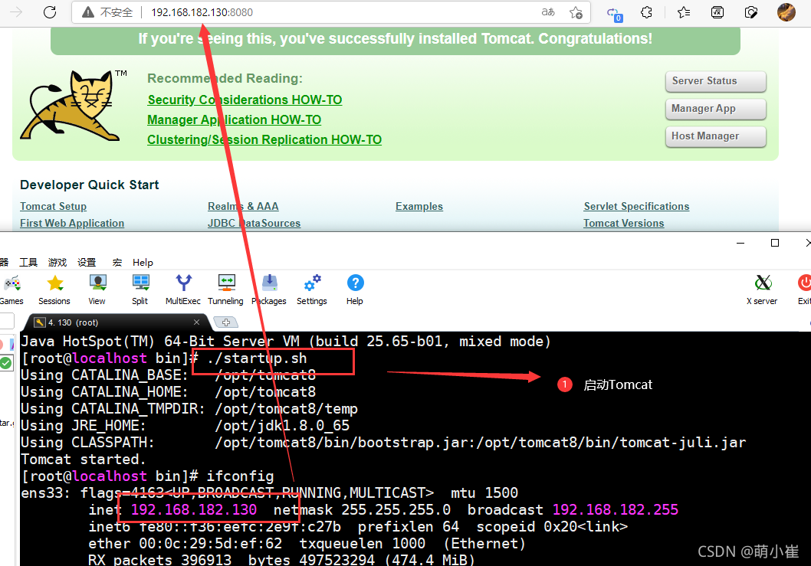Open the Realms & AAA link

click(243, 206)
